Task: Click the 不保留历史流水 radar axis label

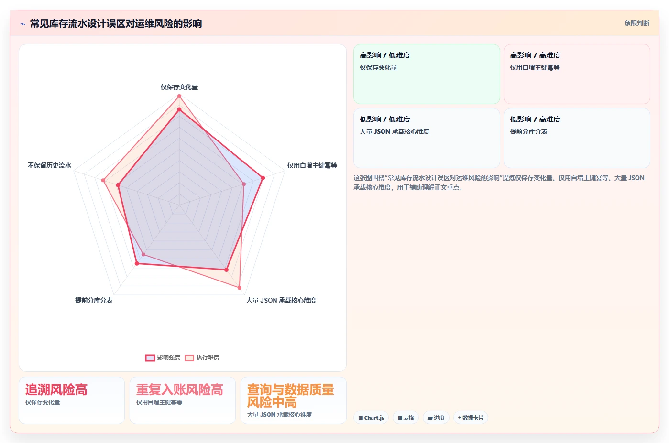Action: click(x=50, y=165)
